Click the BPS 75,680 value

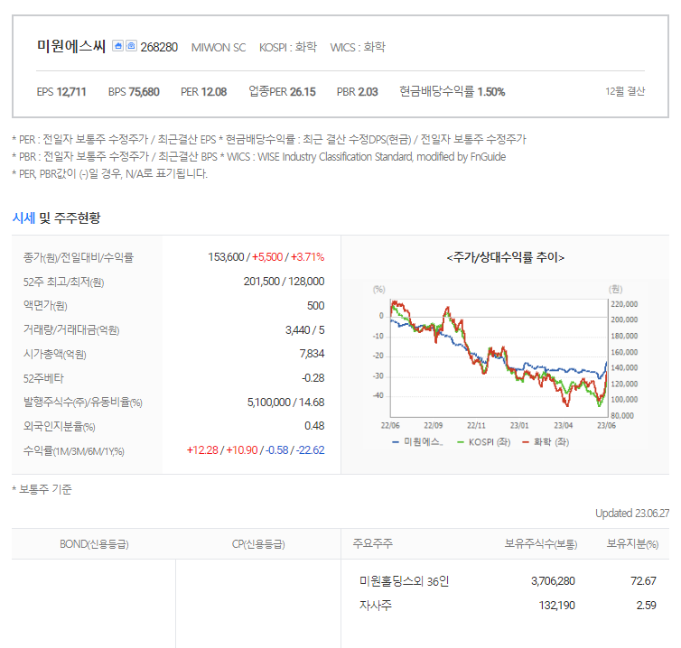134,92
